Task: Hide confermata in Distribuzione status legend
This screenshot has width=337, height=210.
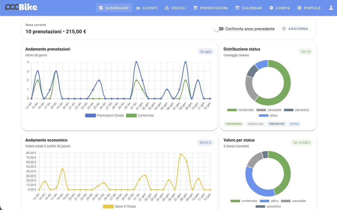Action: coord(240,110)
